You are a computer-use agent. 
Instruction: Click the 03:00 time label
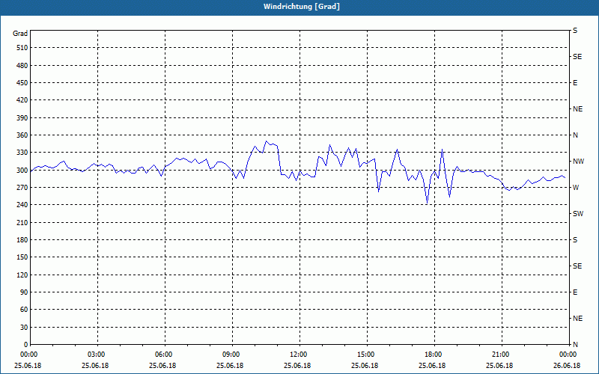click(96, 355)
